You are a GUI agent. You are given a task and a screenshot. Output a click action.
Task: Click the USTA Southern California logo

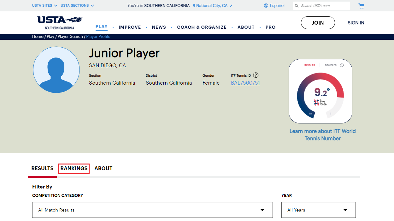click(x=59, y=22)
